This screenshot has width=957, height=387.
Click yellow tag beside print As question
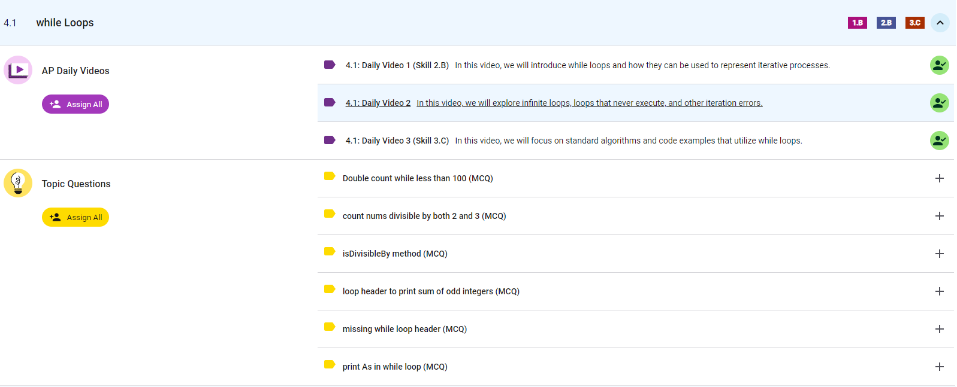pos(330,364)
